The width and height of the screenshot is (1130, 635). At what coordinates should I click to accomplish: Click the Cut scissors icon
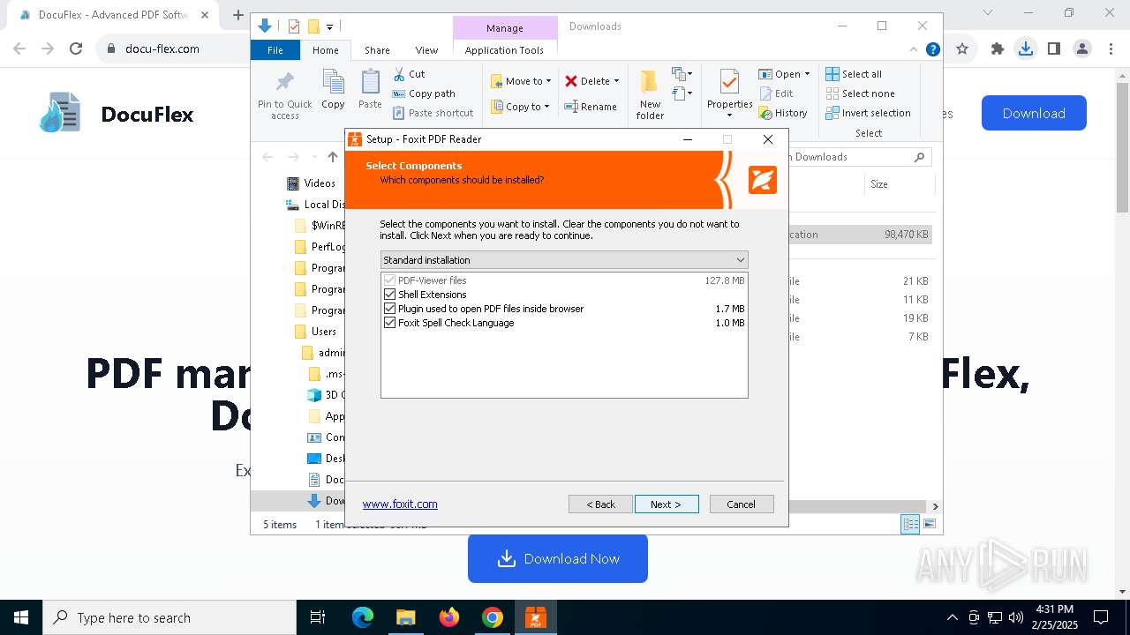pos(399,74)
